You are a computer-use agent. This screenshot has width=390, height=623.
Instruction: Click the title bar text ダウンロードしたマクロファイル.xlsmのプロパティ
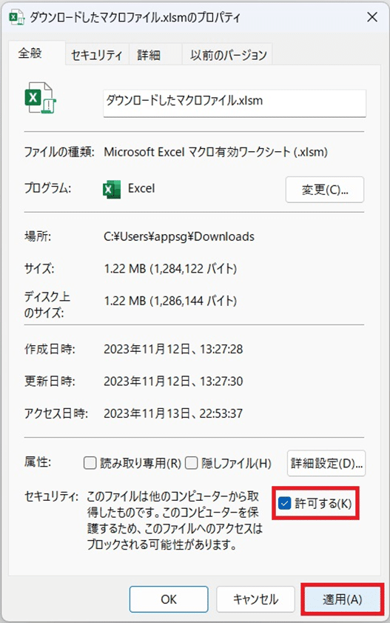(135, 18)
